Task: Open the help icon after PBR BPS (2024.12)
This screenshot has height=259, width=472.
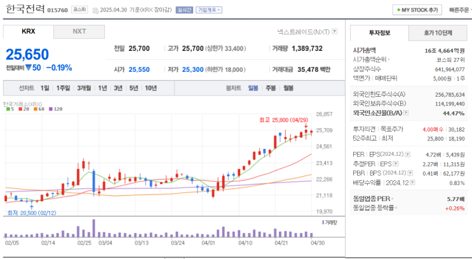Action: coord(410,173)
